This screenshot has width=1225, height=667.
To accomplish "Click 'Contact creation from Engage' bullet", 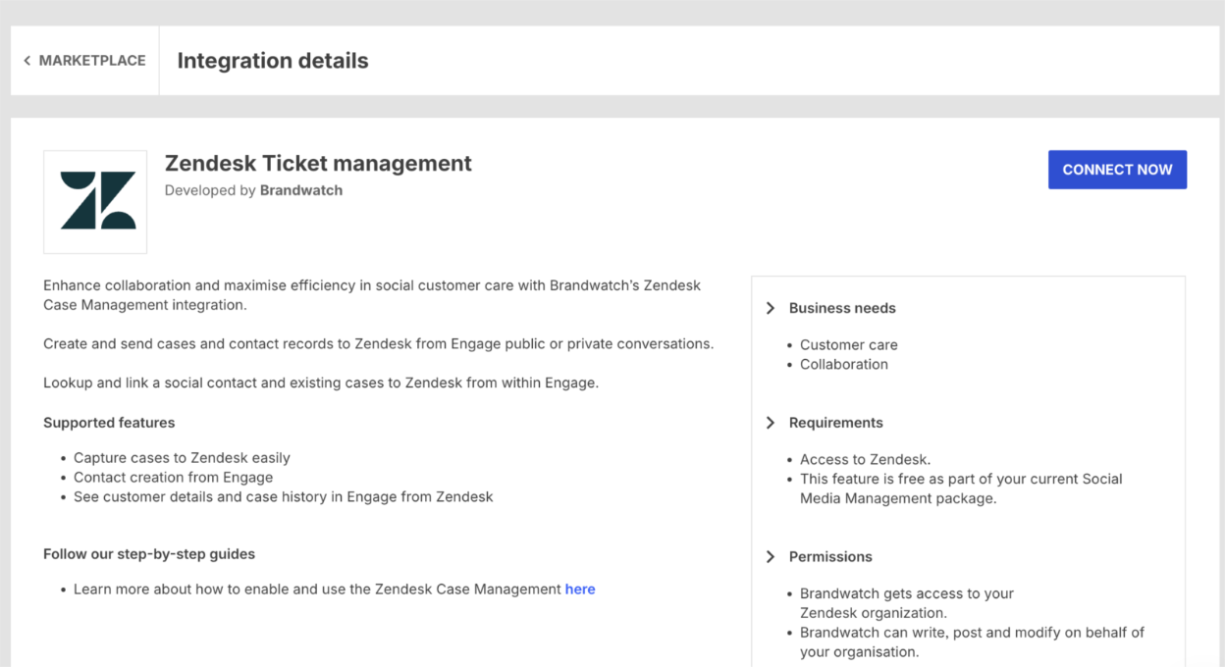I will (x=173, y=478).
